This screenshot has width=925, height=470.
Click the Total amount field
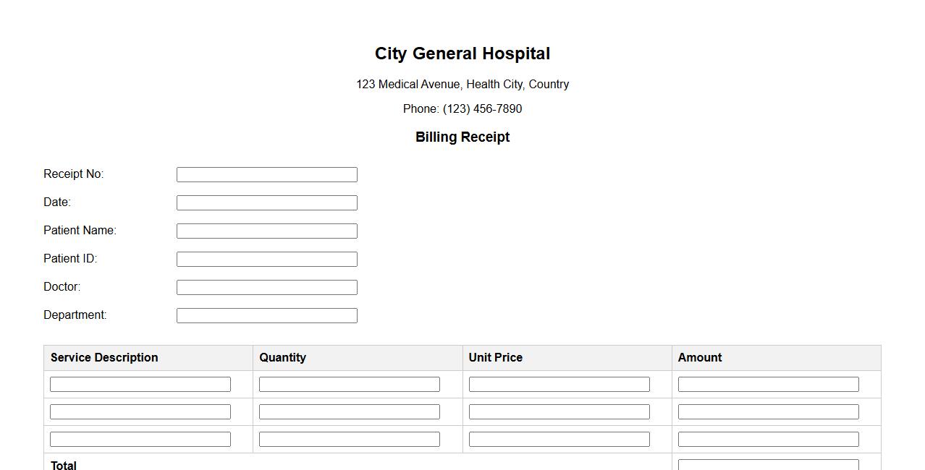pyautogui.click(x=768, y=464)
